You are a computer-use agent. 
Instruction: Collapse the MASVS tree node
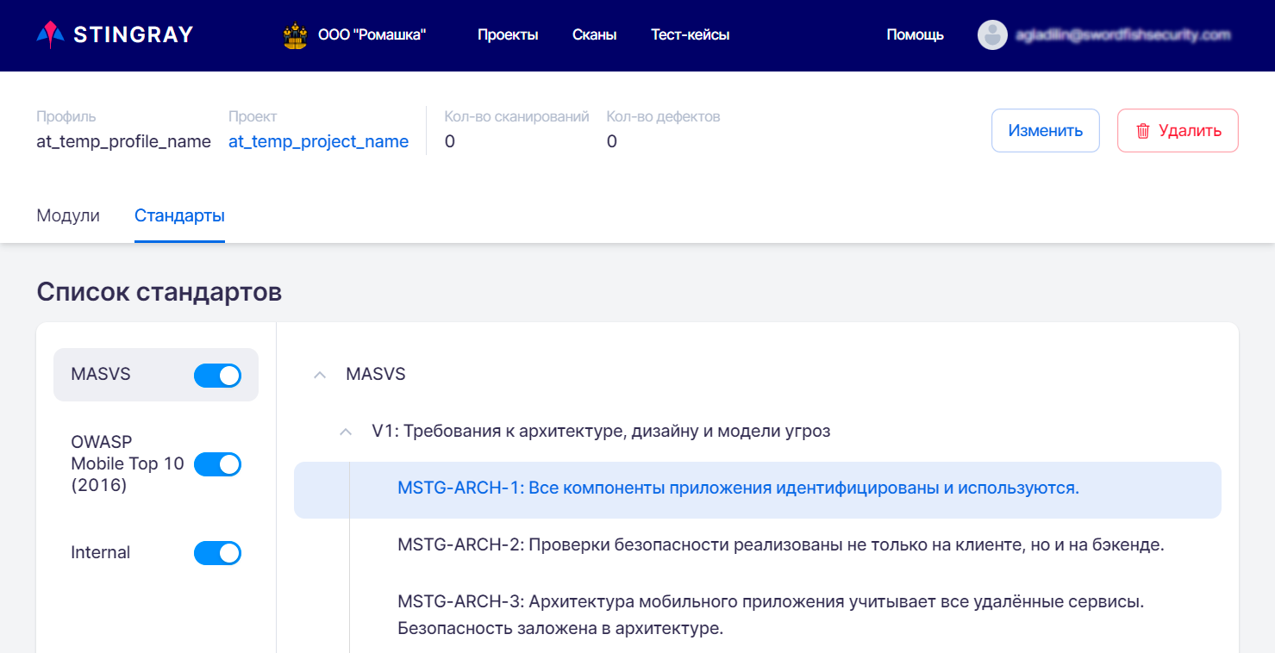tap(320, 375)
